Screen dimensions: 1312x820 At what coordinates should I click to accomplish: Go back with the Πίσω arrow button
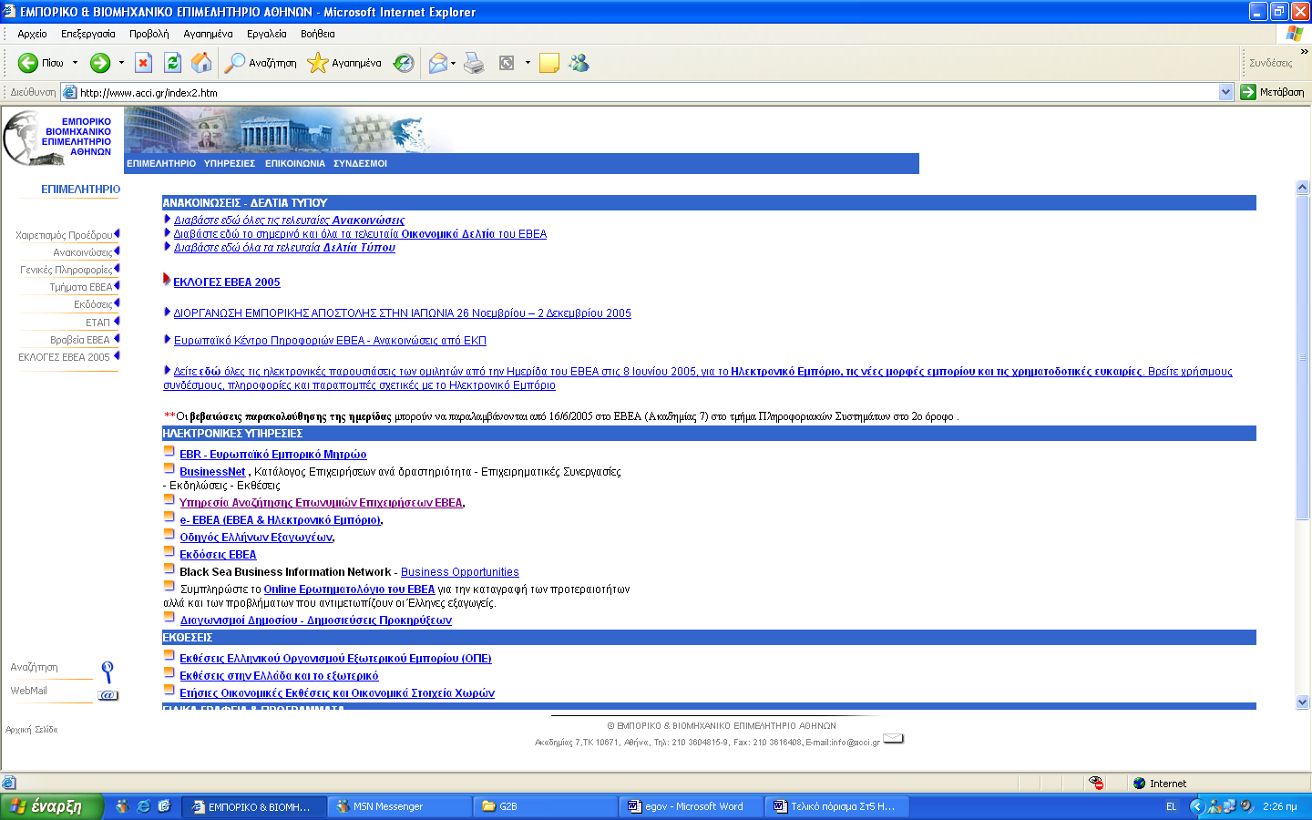coord(41,63)
